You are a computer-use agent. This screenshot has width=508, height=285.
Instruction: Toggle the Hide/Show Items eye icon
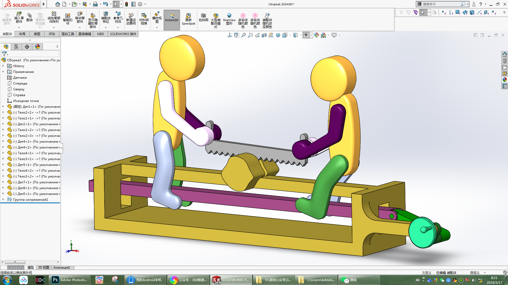pyautogui.click(x=306, y=35)
